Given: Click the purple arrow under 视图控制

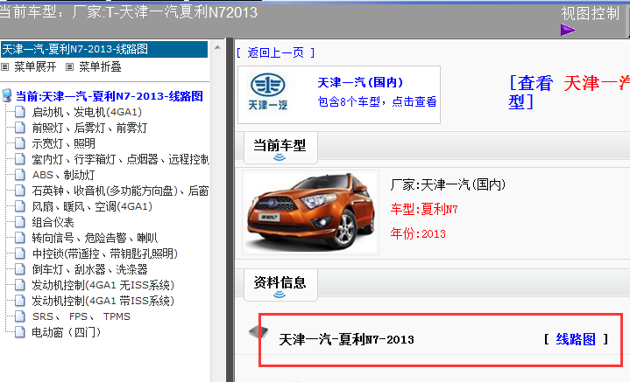Looking at the screenshot, I should [x=568, y=30].
